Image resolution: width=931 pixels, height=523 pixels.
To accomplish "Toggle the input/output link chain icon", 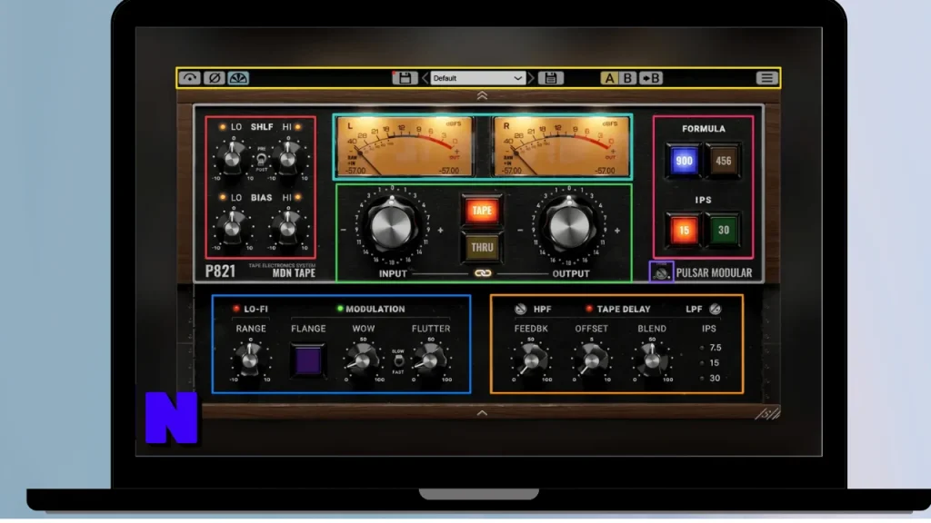I will (483, 273).
